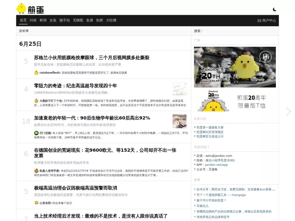Click comment count 6 on German startup article
This screenshot has width=295, height=221.
pos(26,154)
